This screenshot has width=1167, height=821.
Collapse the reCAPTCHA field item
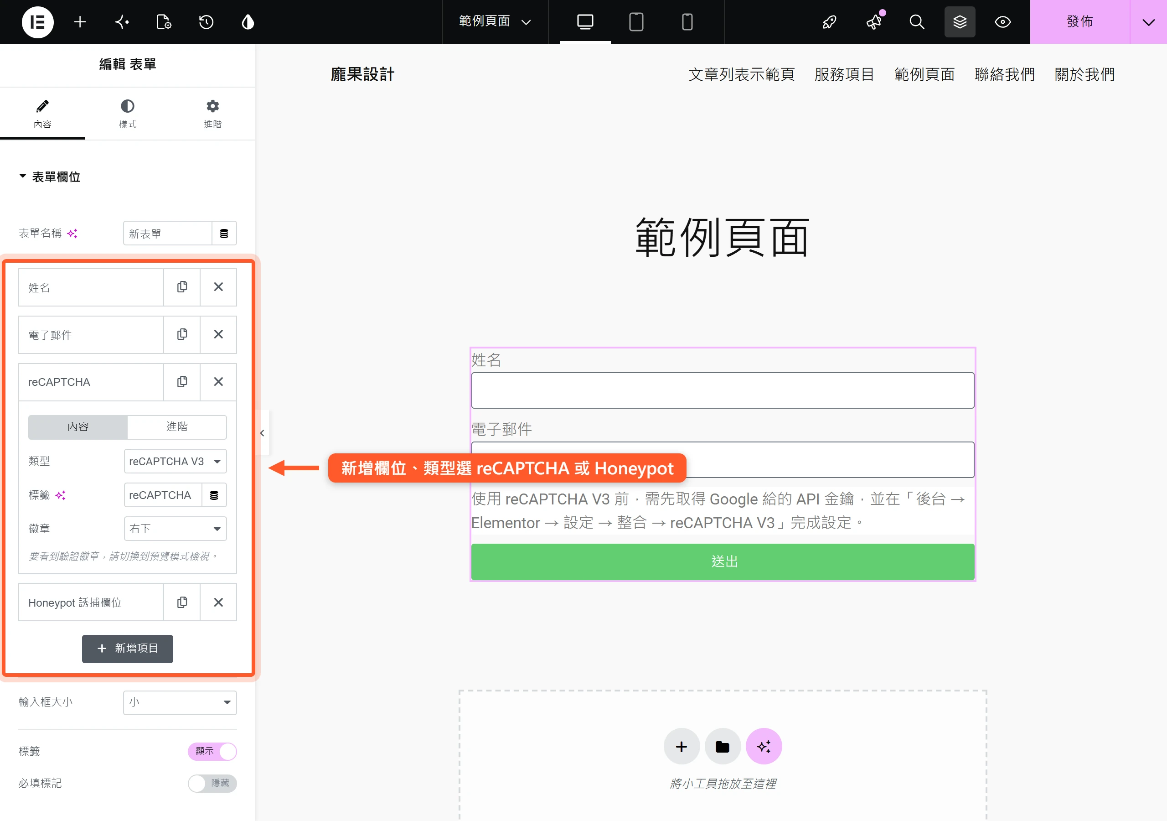[91, 382]
